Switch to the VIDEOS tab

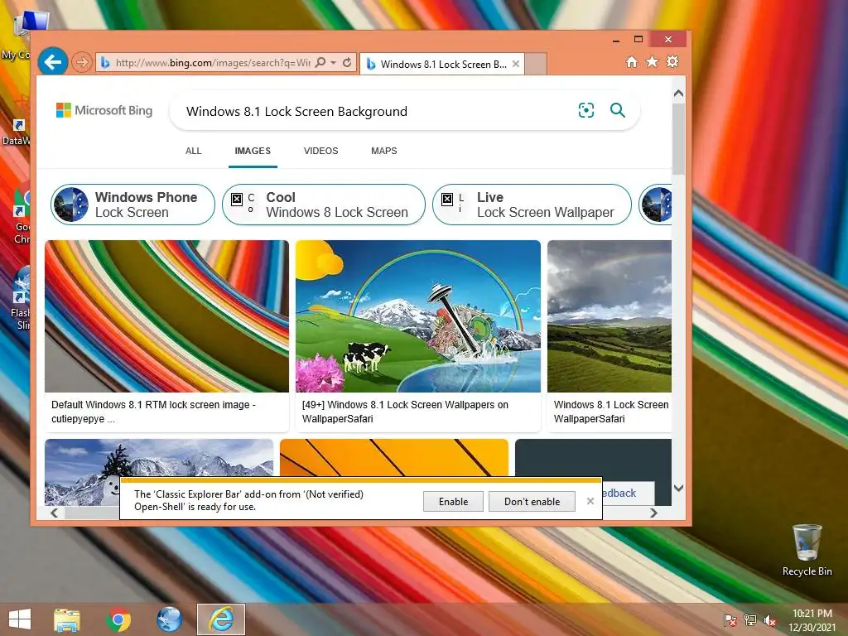coord(320,151)
